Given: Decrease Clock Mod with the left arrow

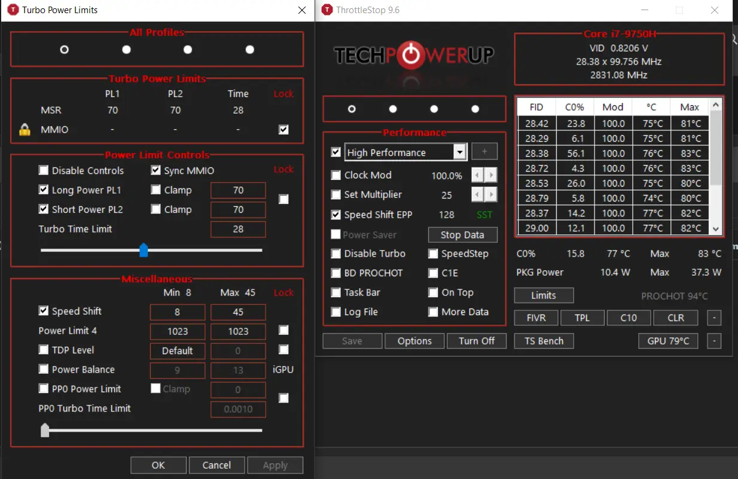Looking at the screenshot, I should 478,175.
